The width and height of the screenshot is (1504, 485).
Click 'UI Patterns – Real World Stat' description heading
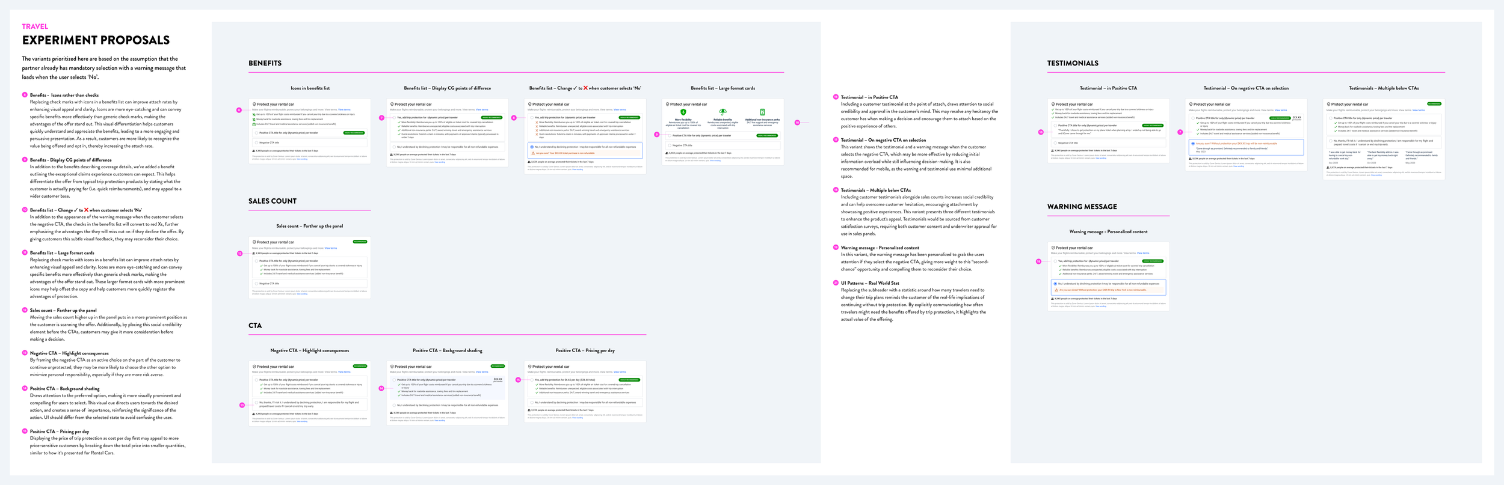coord(870,283)
